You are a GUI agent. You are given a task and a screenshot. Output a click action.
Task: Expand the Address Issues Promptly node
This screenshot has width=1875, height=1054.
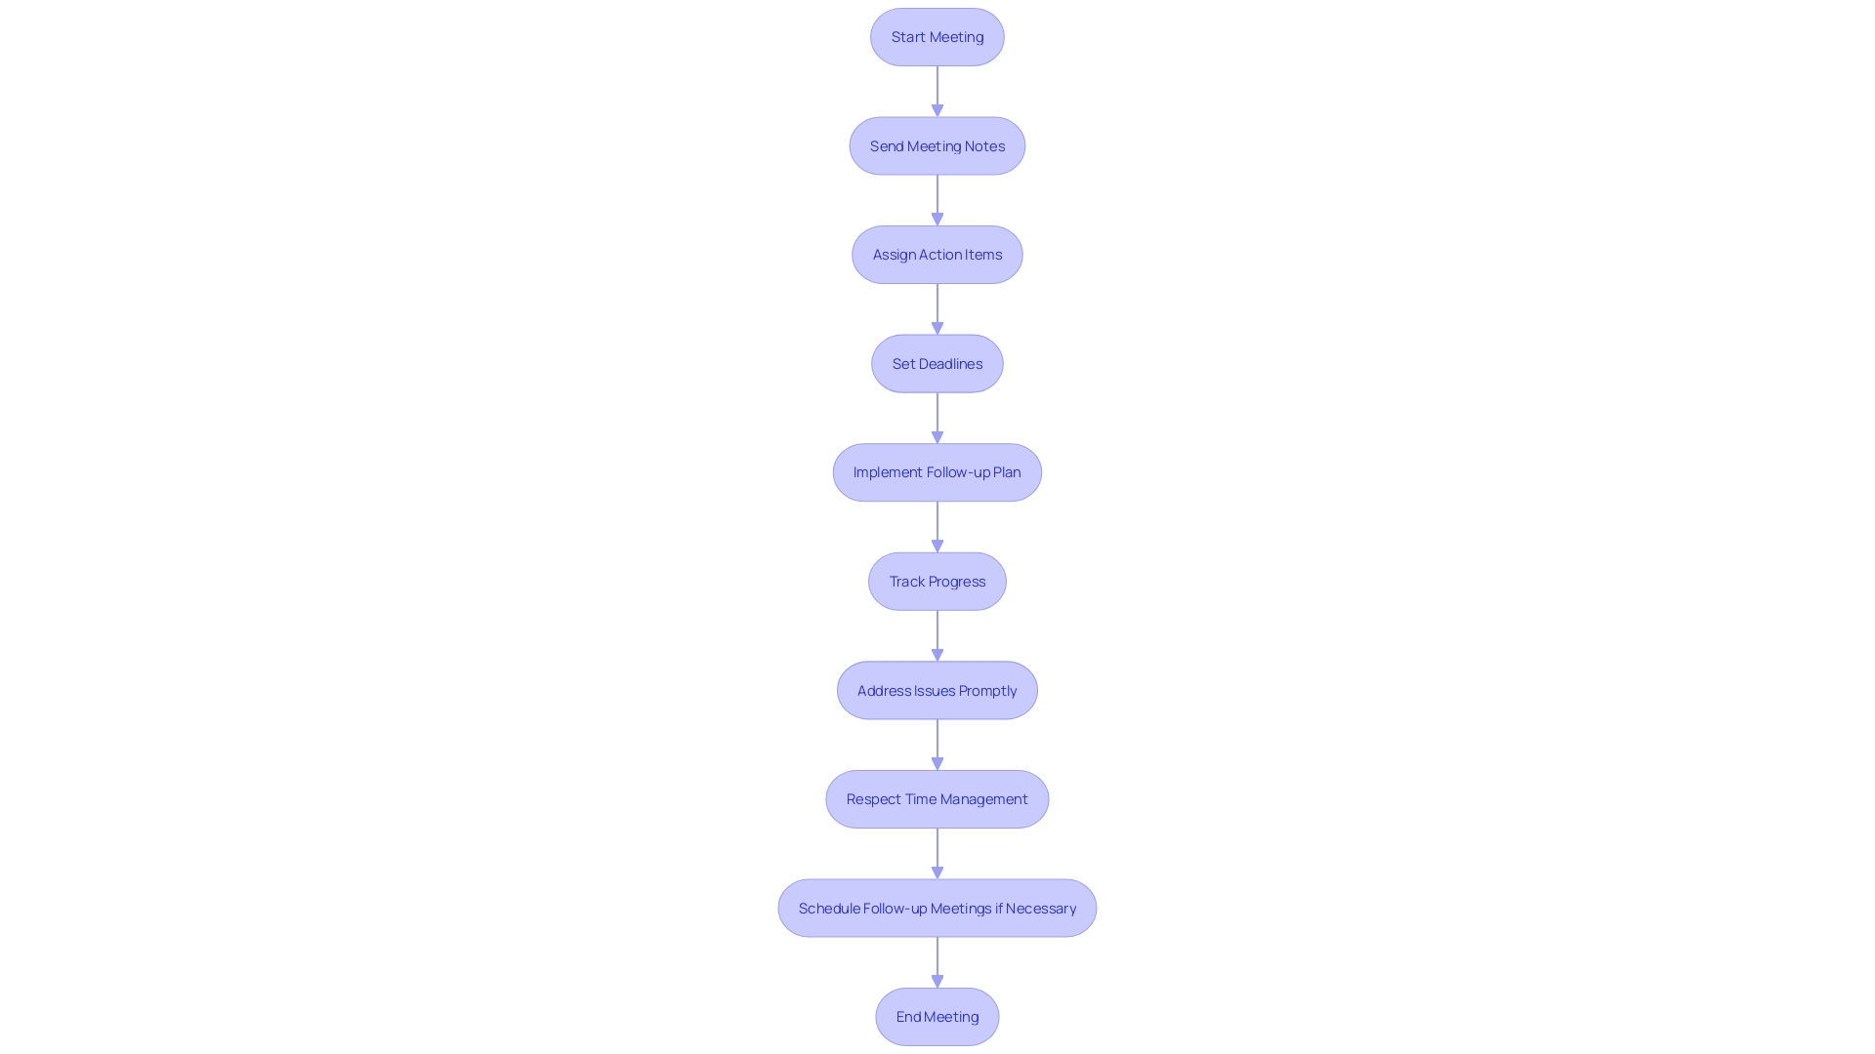(937, 690)
